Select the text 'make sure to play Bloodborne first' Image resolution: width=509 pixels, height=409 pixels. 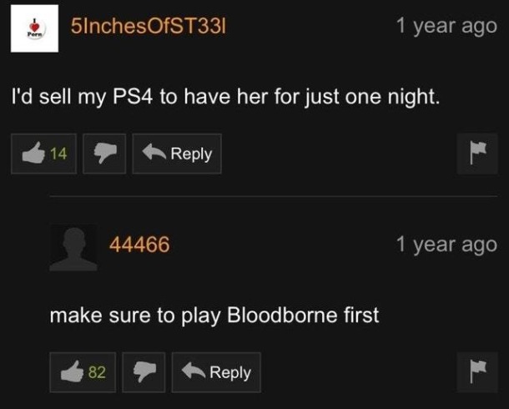[x=214, y=316]
